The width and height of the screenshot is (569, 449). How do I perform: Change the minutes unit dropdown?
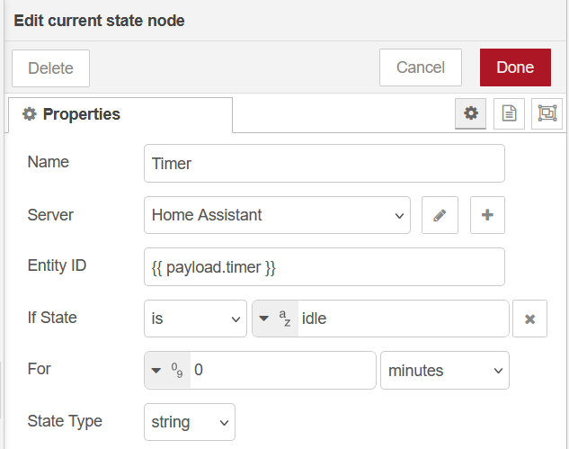pyautogui.click(x=444, y=370)
